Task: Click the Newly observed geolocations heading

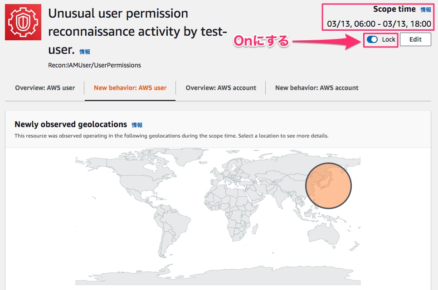Action: pyautogui.click(x=70, y=124)
